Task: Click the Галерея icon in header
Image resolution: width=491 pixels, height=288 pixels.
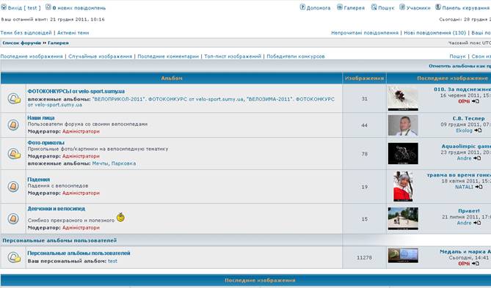Action: (x=339, y=7)
